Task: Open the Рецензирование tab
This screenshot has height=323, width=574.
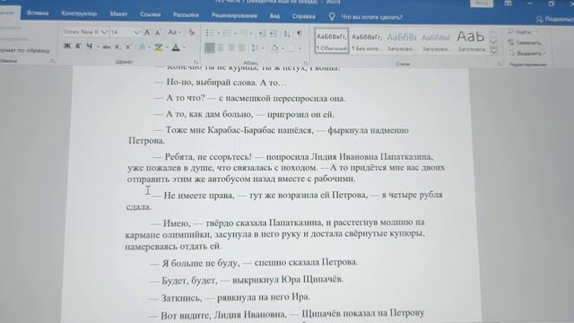Action: click(x=234, y=16)
